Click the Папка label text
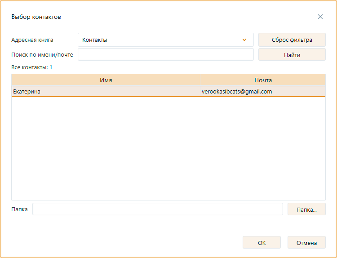The height and width of the screenshot is (258, 337). tap(19, 209)
